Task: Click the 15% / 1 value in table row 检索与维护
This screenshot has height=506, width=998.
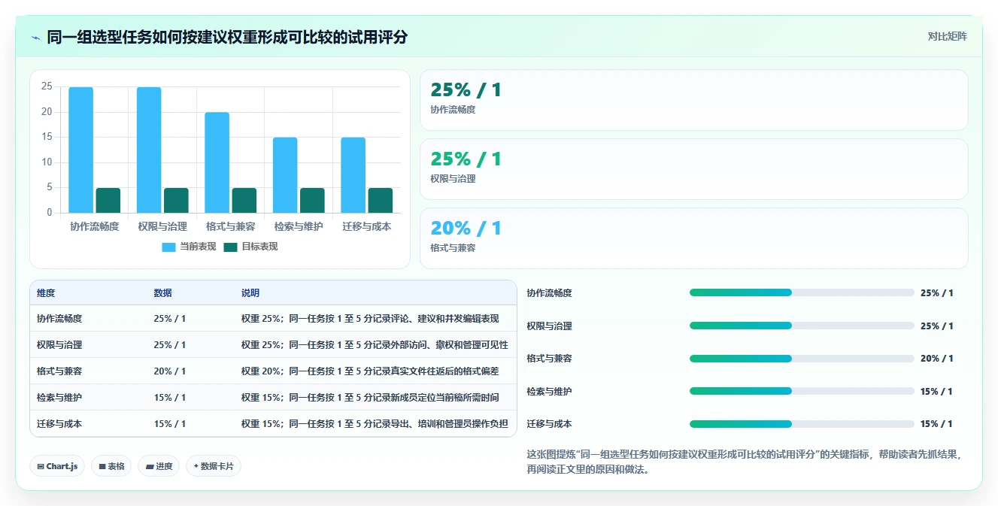Action: pyautogui.click(x=170, y=398)
